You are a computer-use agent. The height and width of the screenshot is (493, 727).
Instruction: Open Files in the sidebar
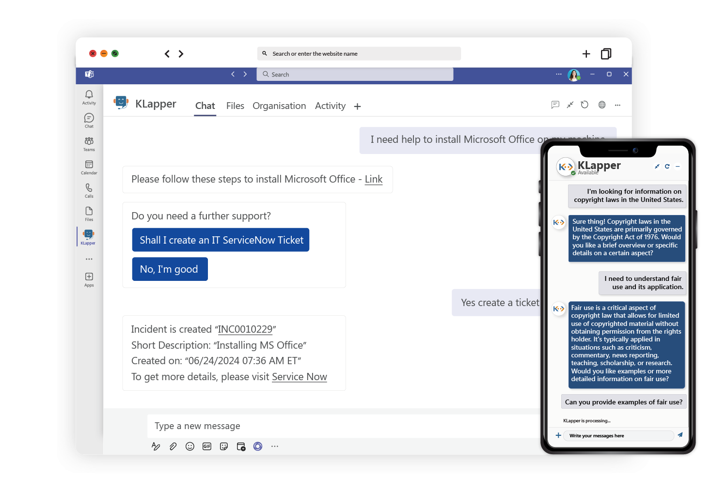click(89, 214)
